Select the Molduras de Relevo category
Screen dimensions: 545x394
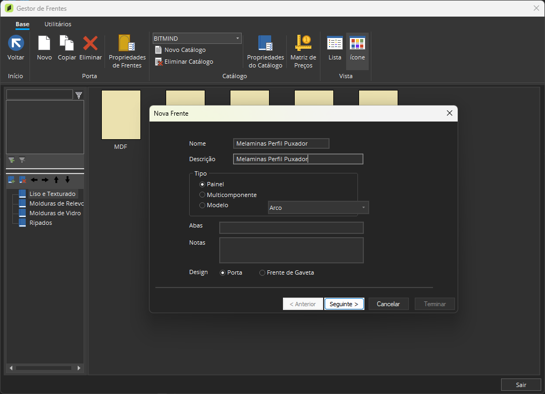click(56, 203)
